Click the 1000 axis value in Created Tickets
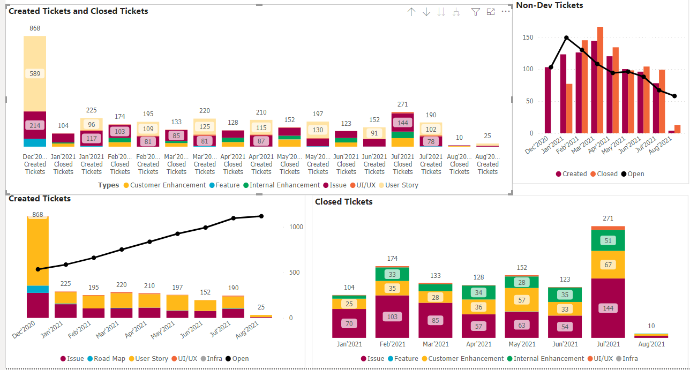The width and height of the screenshot is (690, 370). (296, 227)
